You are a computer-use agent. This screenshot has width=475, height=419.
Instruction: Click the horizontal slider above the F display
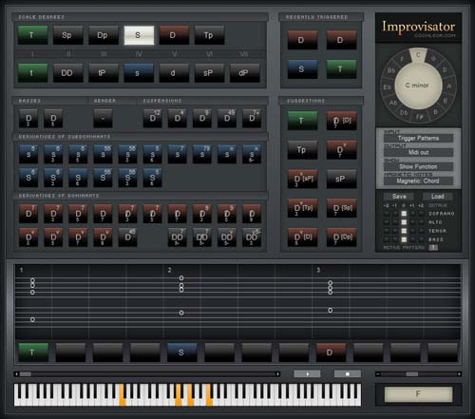pos(418,374)
